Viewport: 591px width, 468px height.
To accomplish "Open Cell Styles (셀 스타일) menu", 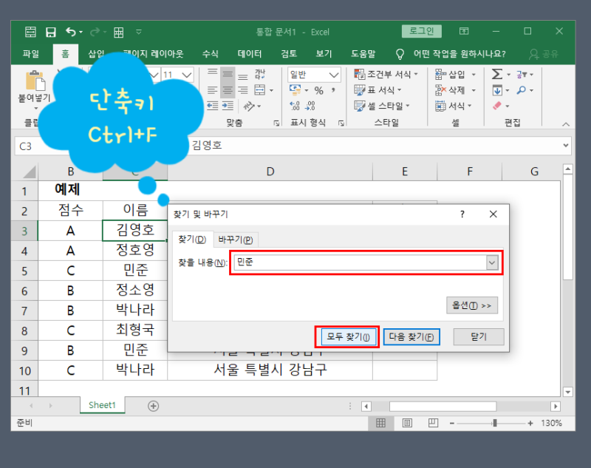I will pos(381,106).
